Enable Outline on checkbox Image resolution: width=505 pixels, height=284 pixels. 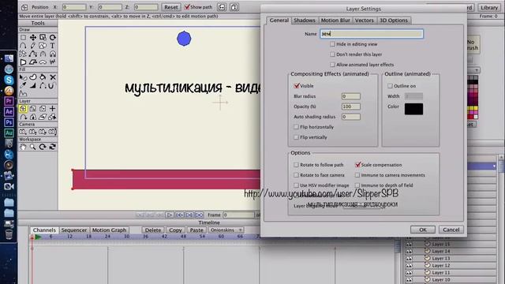coord(390,86)
